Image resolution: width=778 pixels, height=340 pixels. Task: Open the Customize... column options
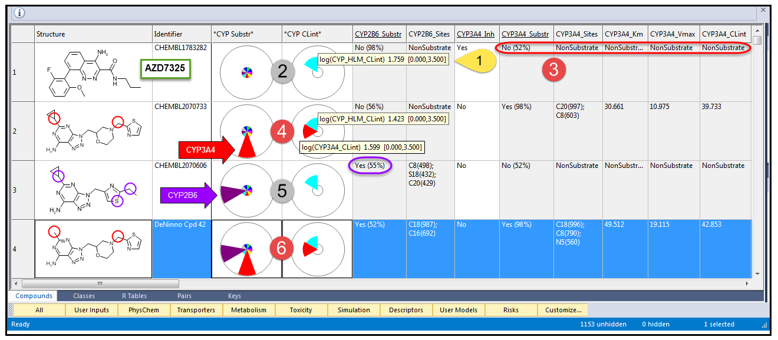[x=563, y=310]
